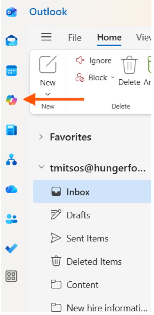Collapse the tmitsos account folder list
The height and width of the screenshot is (315, 154).
pyautogui.click(x=41, y=167)
